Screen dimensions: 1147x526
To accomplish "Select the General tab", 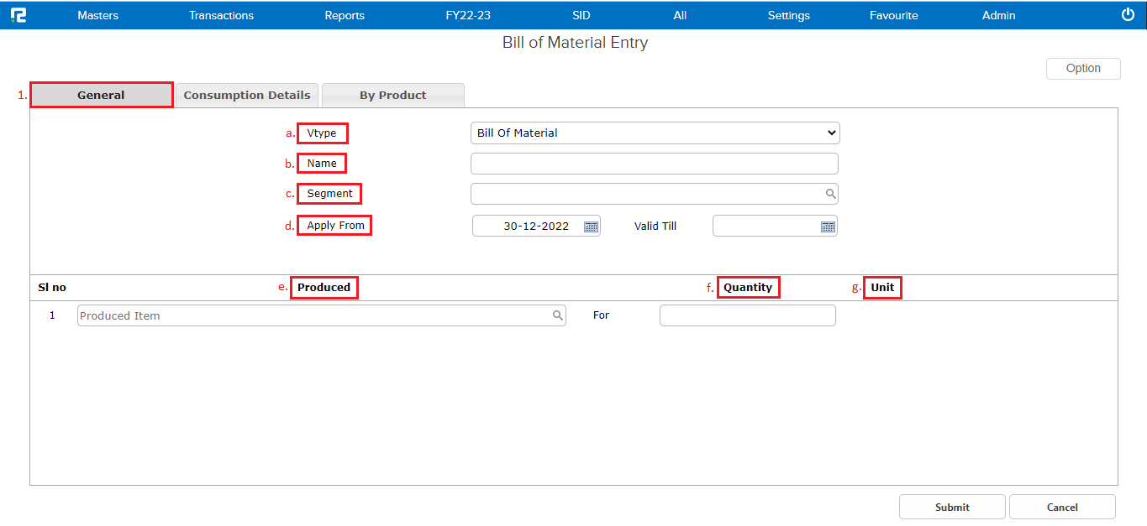I will pyautogui.click(x=101, y=95).
